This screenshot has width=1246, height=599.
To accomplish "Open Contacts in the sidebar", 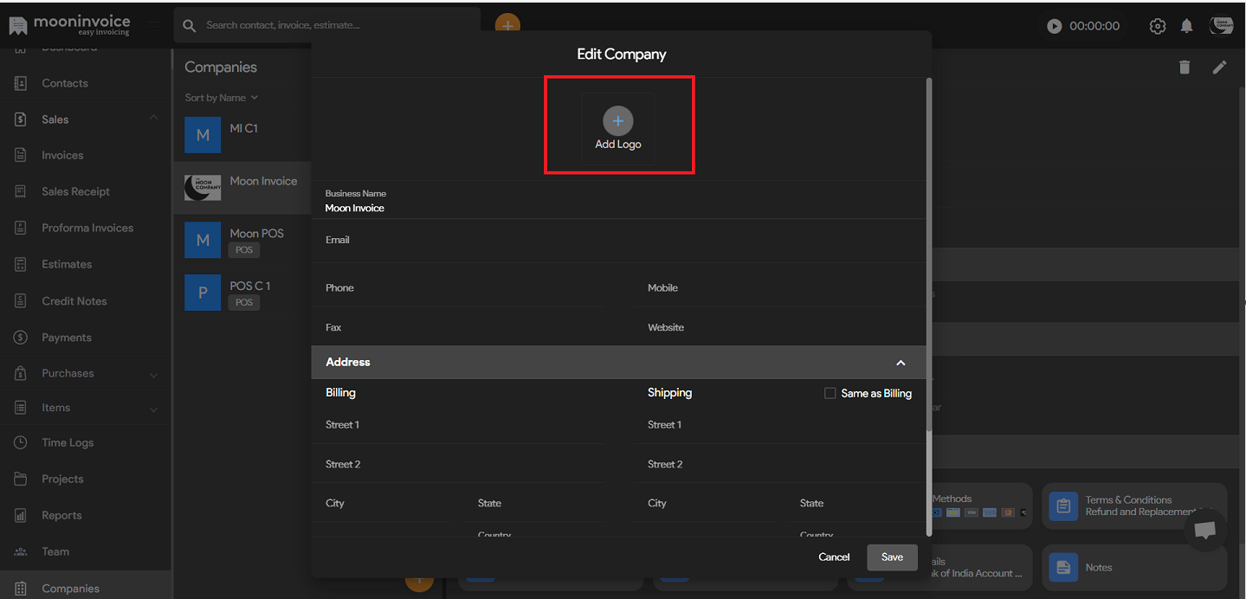I will (x=65, y=83).
